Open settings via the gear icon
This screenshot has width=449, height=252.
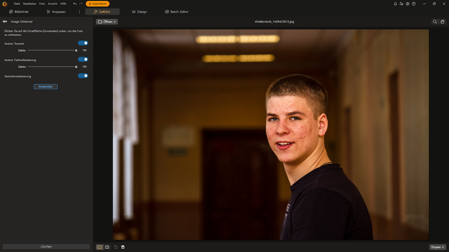pos(407,4)
